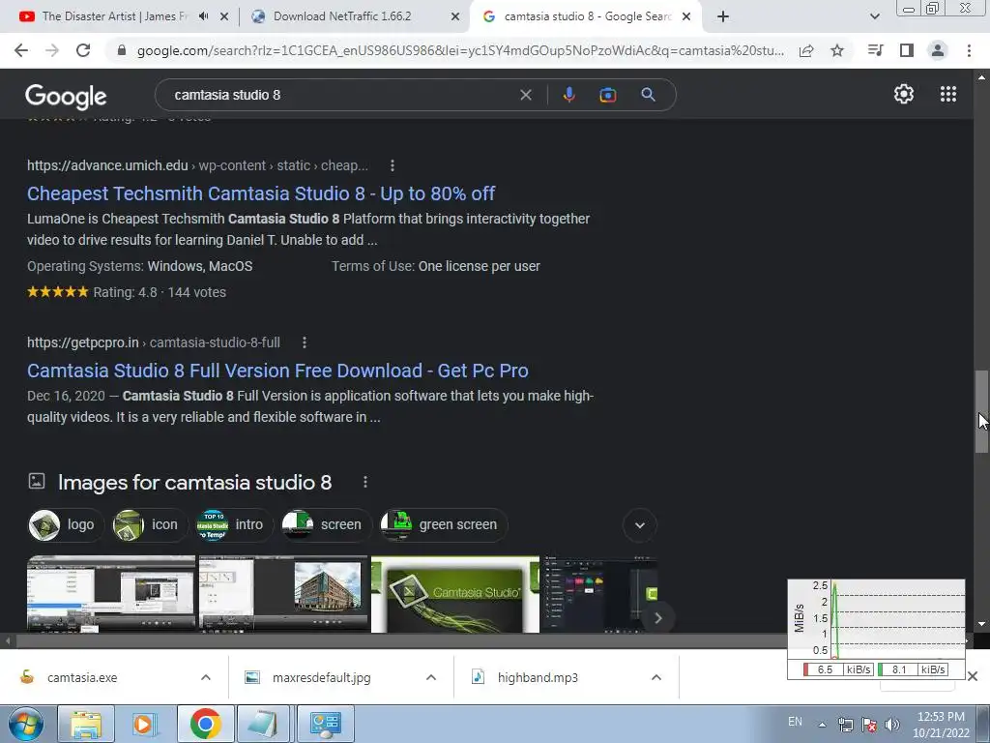Open the tab search dropdown arrow

[874, 16]
